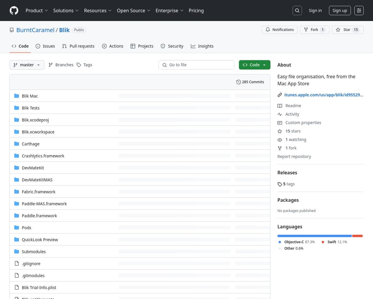This screenshot has width=373, height=299.
Task: Star the Blik repository
Action: pos(347,30)
